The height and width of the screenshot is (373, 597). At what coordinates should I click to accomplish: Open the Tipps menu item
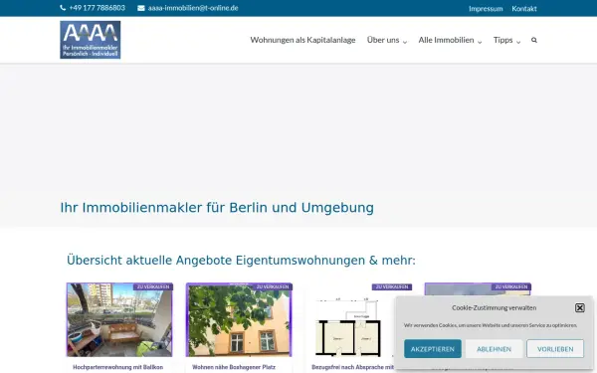tap(502, 40)
